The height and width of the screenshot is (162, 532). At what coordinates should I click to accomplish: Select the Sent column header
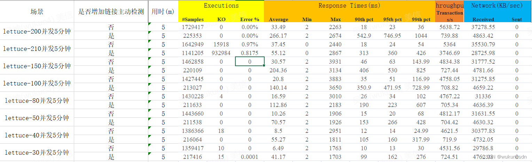517,19
